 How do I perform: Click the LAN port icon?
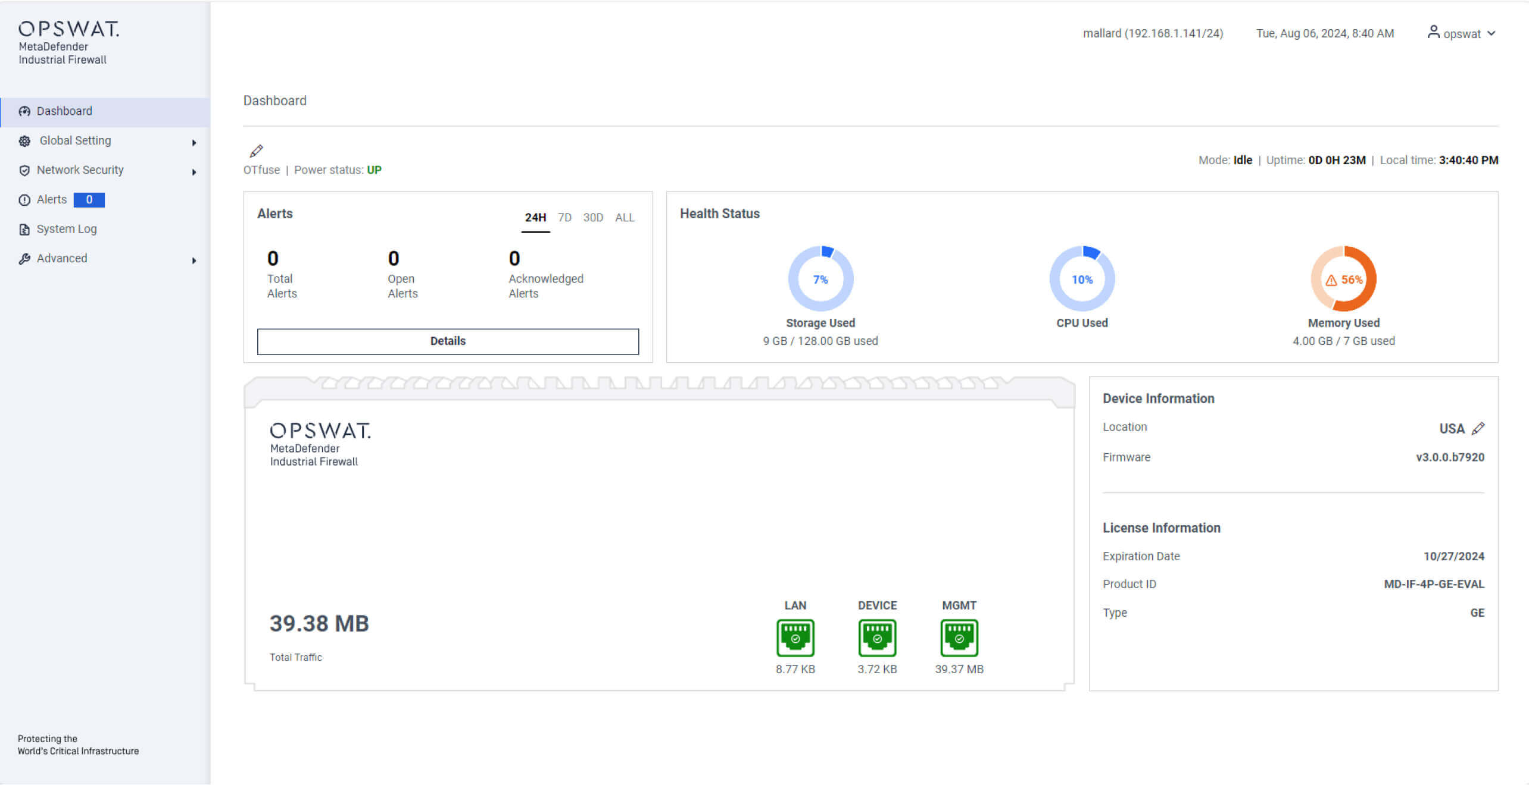tap(795, 636)
